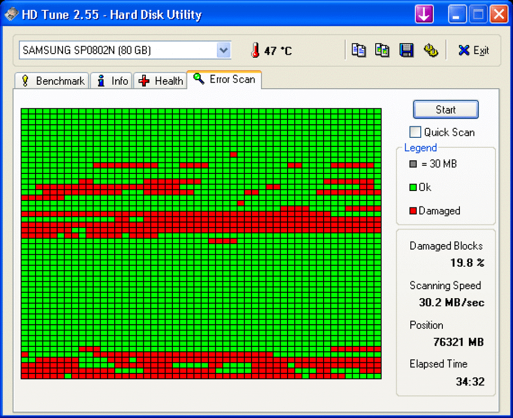Start the error scan
This screenshot has height=418, width=513.
tap(445, 109)
